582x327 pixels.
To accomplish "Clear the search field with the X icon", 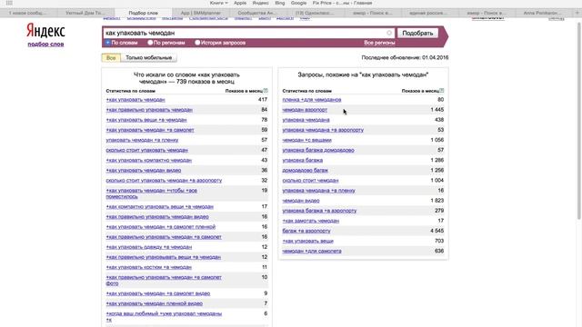I will [x=389, y=33].
